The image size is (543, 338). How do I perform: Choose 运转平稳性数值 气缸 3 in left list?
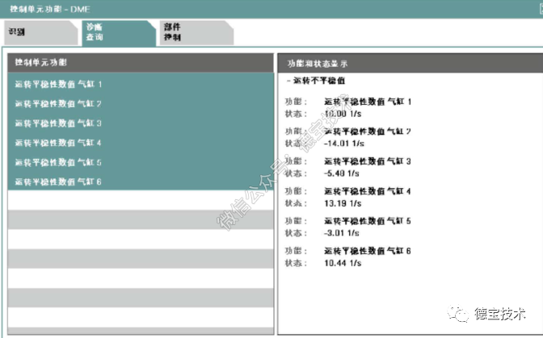pos(58,123)
